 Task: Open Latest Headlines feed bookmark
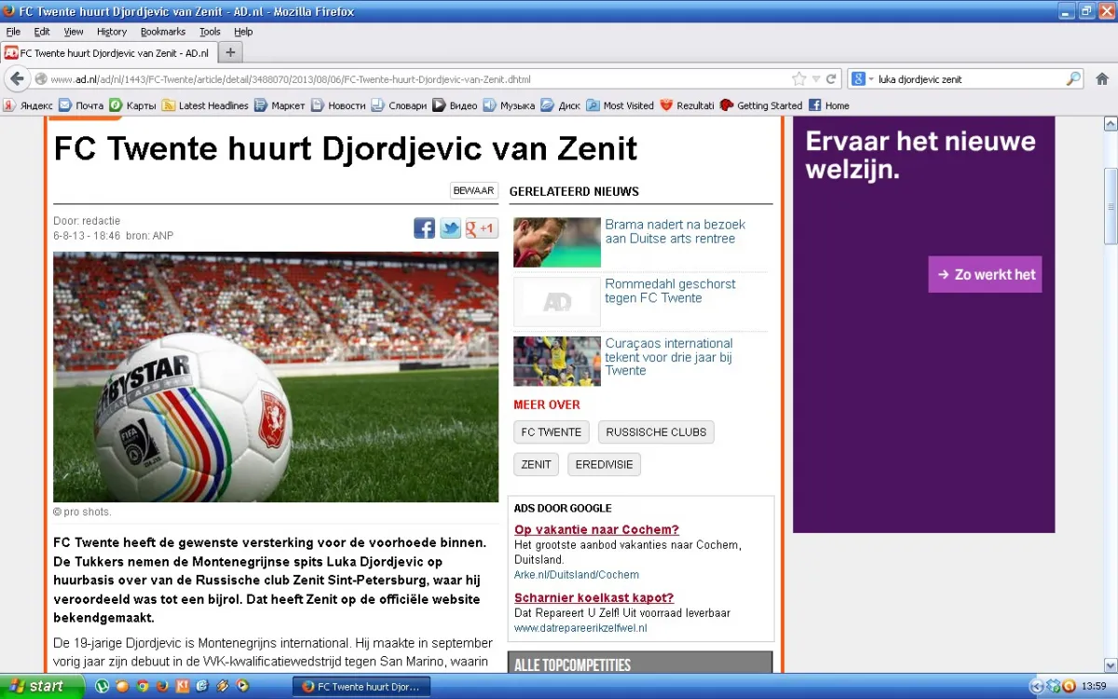pyautogui.click(x=205, y=105)
